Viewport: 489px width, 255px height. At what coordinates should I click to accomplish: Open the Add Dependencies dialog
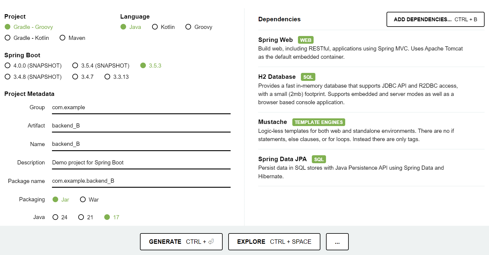(x=435, y=19)
